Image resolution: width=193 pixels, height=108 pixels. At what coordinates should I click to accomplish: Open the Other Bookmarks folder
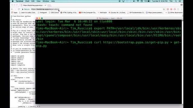pyautogui.click(x=175, y=13)
